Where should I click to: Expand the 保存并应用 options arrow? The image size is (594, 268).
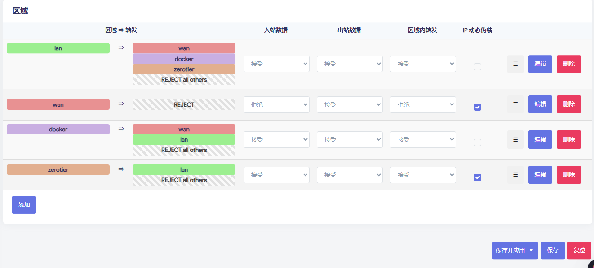tap(532, 251)
